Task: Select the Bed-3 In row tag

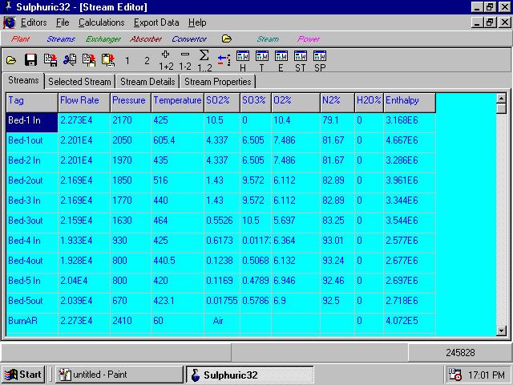Action: click(32, 202)
